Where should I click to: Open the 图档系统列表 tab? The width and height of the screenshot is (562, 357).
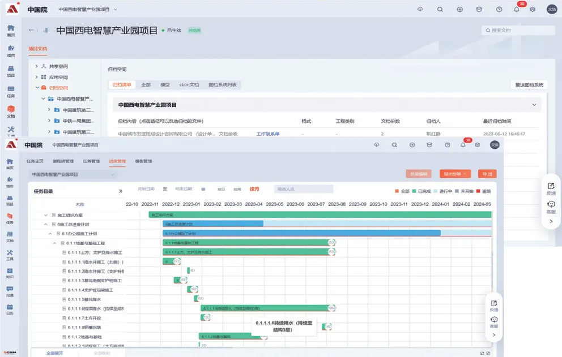point(223,85)
